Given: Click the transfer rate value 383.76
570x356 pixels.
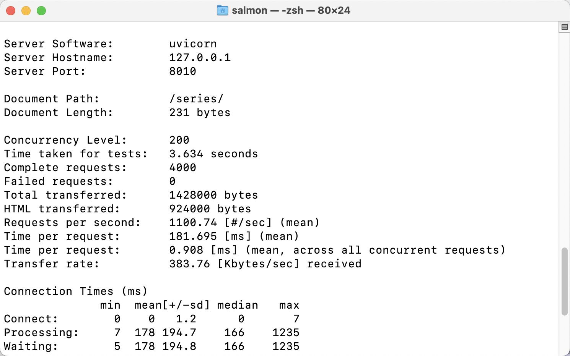Looking at the screenshot, I should [189, 264].
